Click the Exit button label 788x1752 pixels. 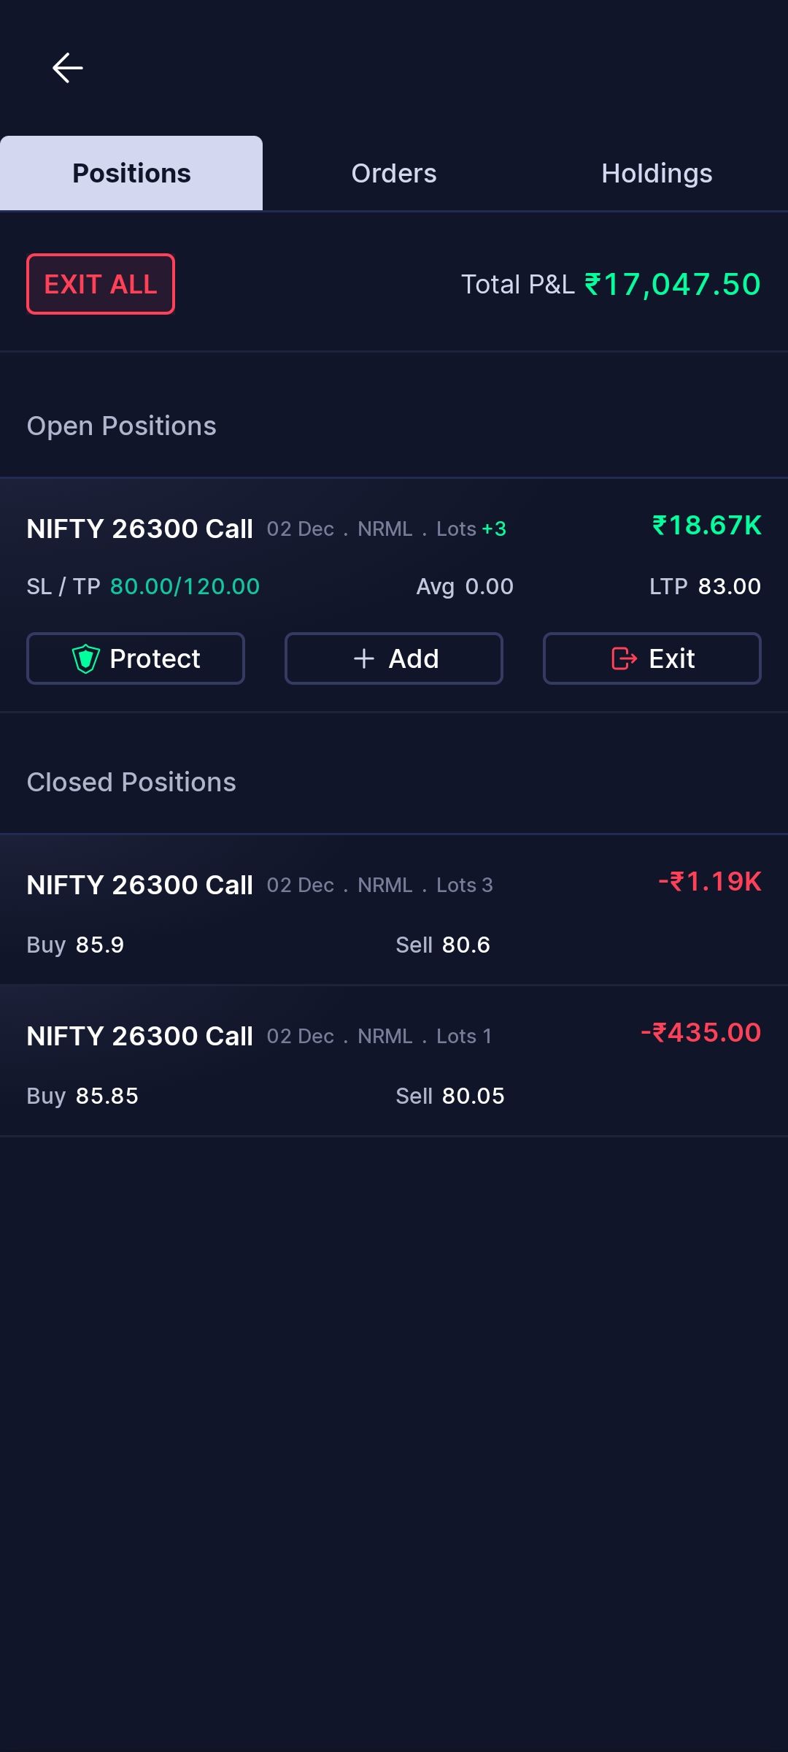pyautogui.click(x=672, y=658)
